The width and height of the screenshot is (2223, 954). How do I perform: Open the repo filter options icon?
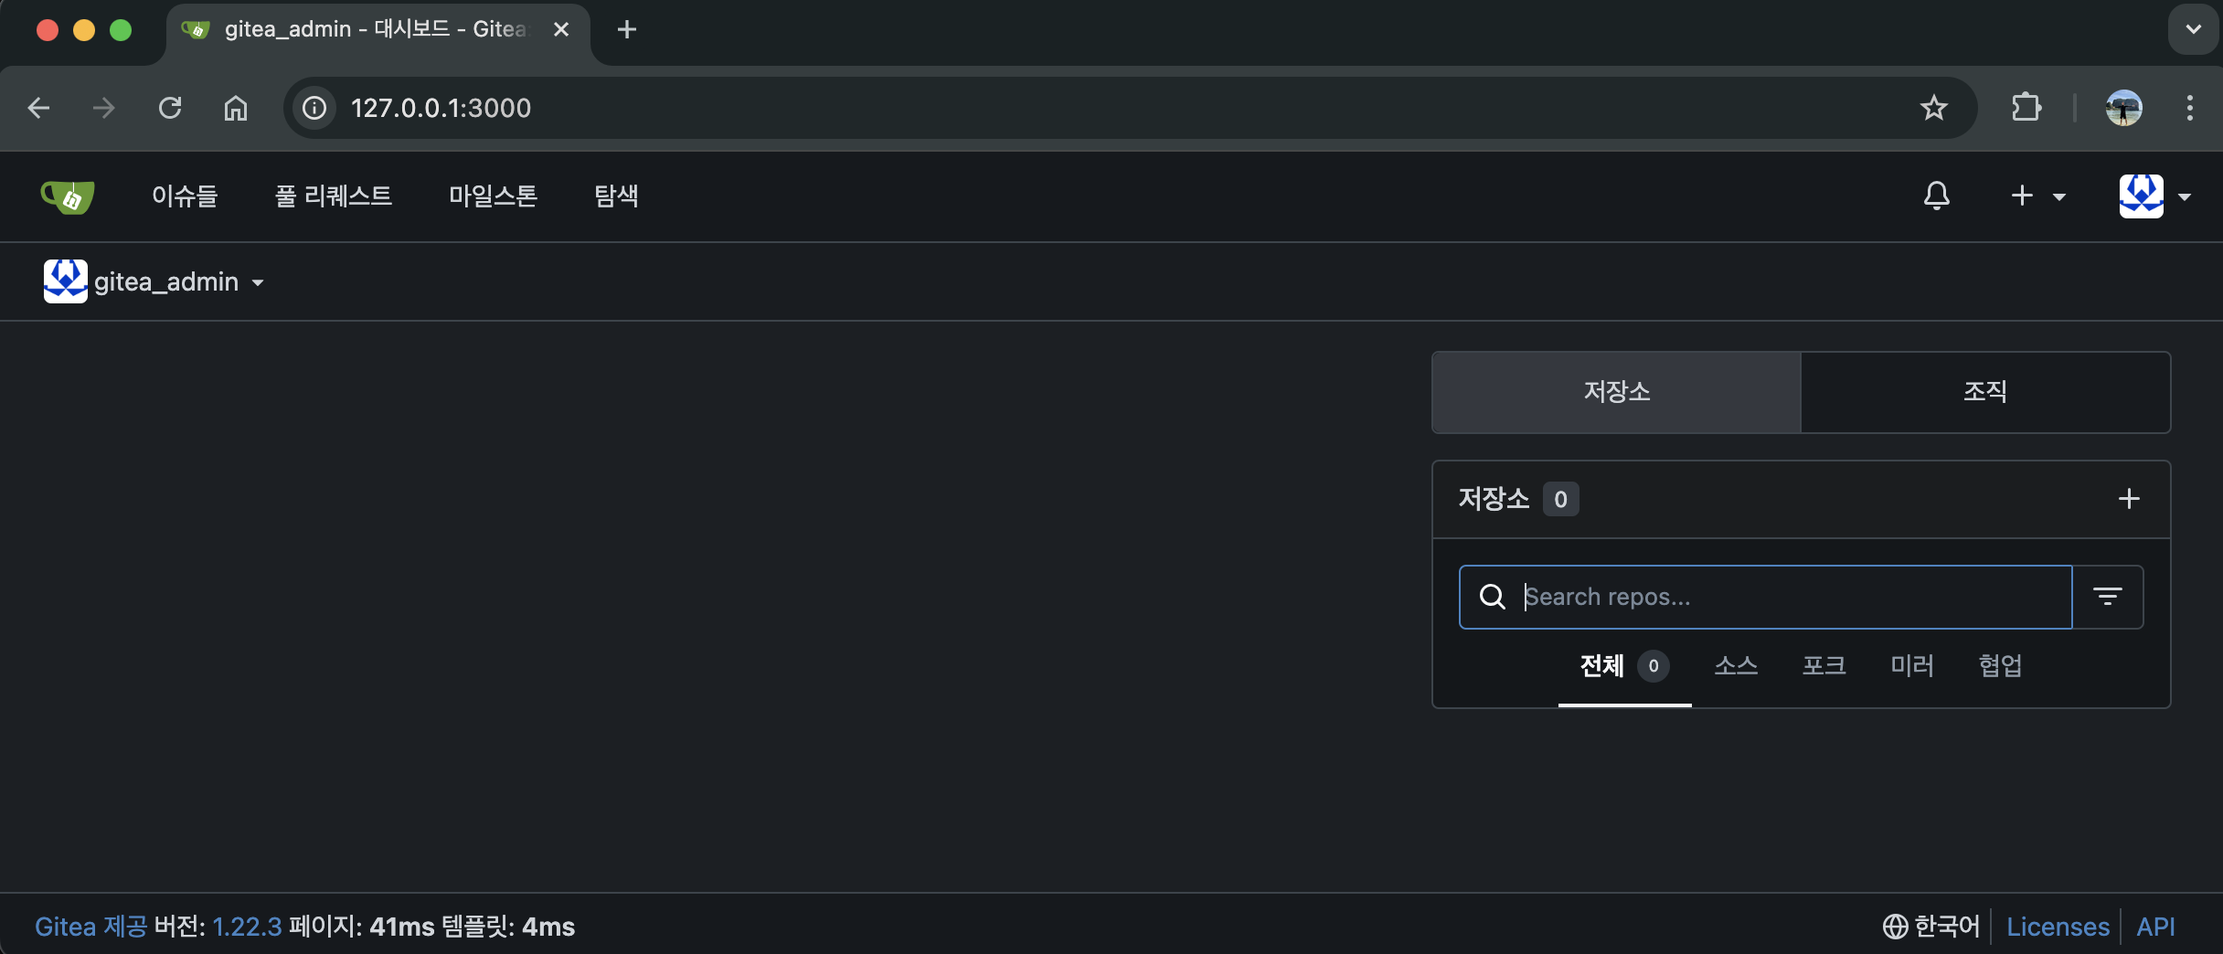click(2108, 597)
